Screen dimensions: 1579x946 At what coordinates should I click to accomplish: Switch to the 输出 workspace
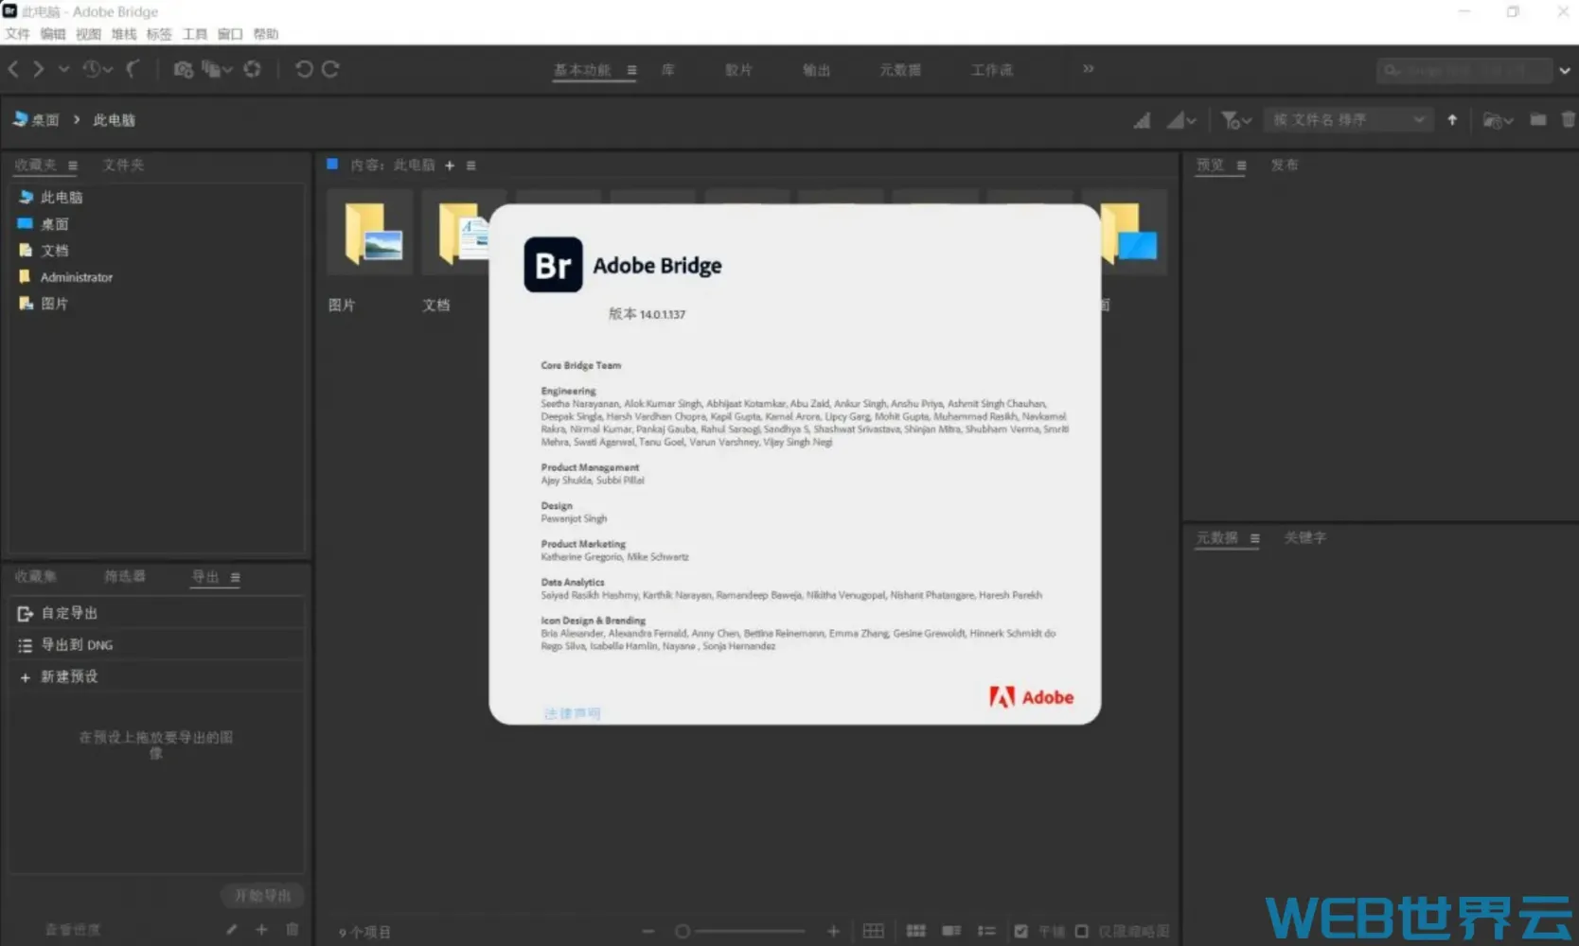coord(816,70)
